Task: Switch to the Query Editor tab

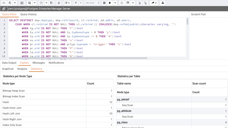Action: pyautogui.click(x=9, y=14)
